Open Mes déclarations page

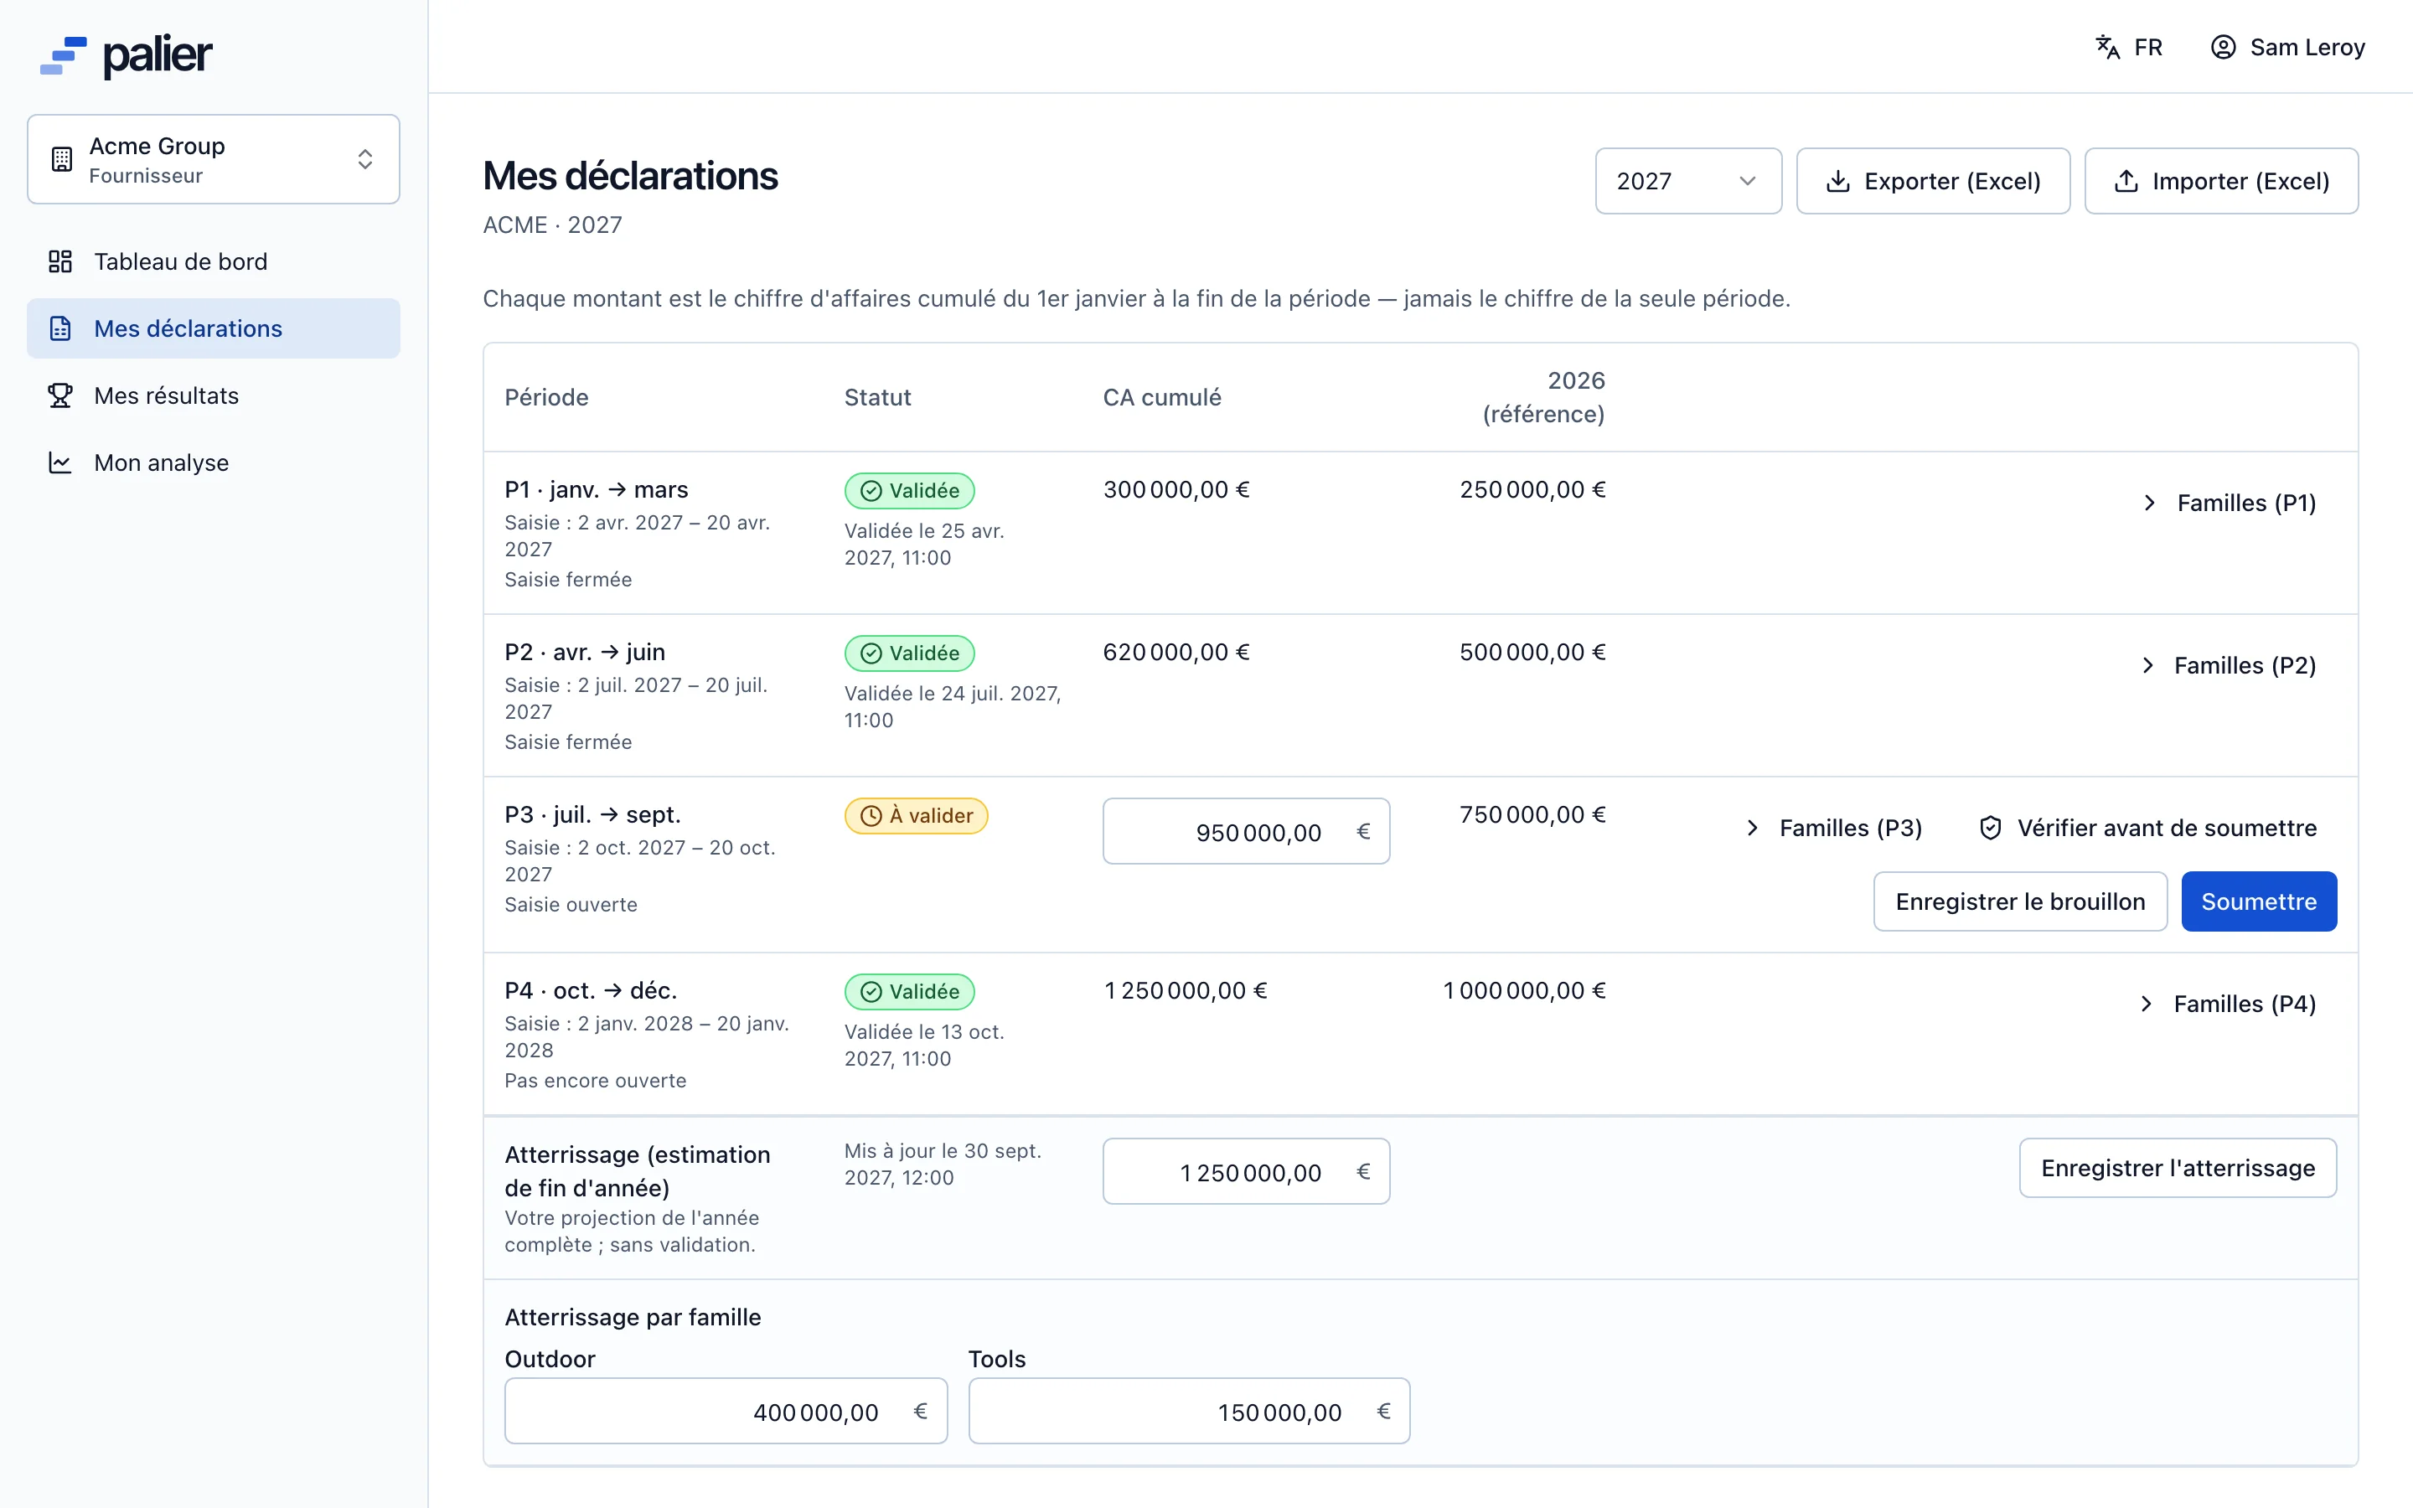[x=214, y=328]
